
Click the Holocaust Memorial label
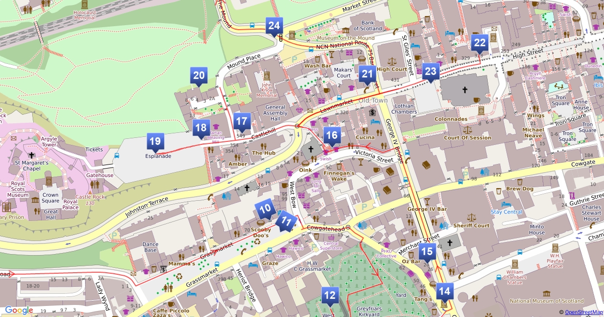(85, 15)
